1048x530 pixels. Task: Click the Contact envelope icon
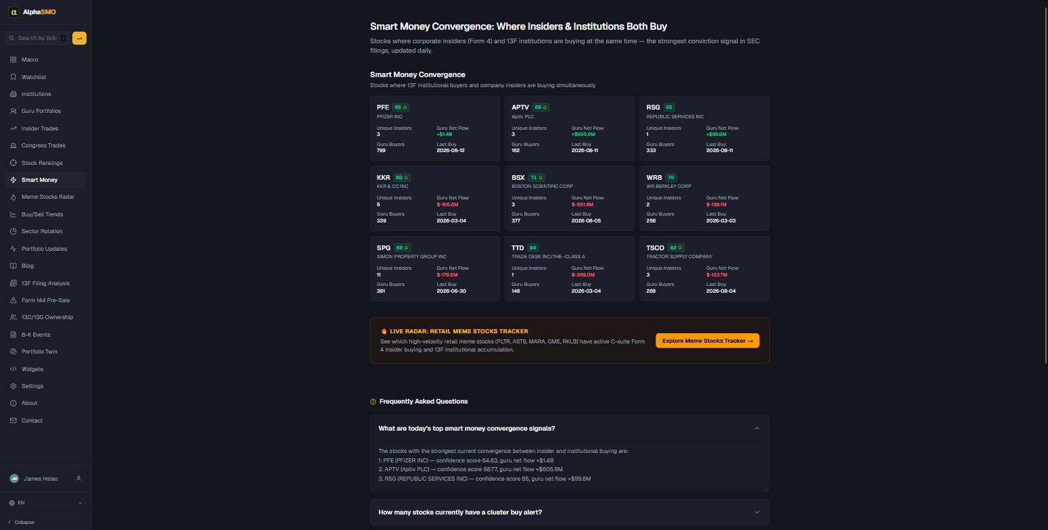(x=13, y=420)
